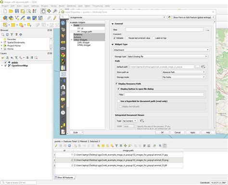Toggle Label on top checkbox

pyautogui.click(x=154, y=38)
